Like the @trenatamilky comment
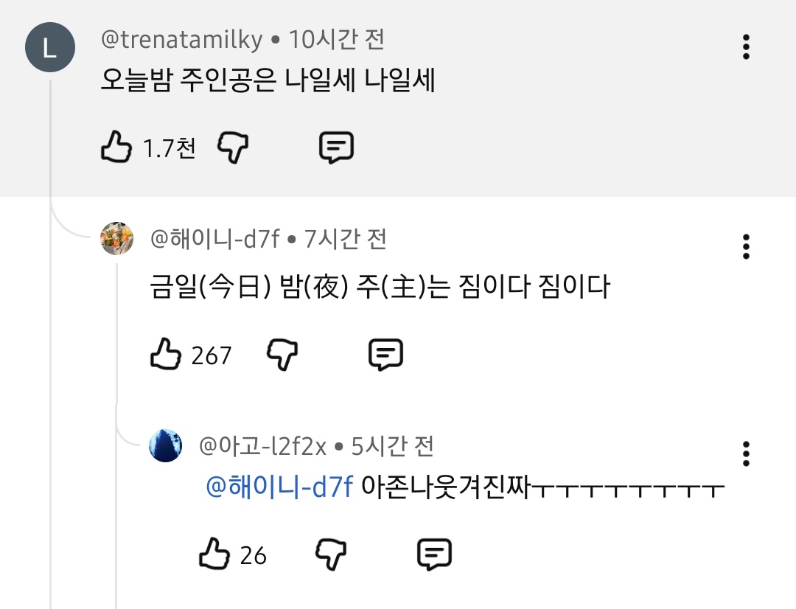This screenshot has width=796, height=609. click(117, 148)
